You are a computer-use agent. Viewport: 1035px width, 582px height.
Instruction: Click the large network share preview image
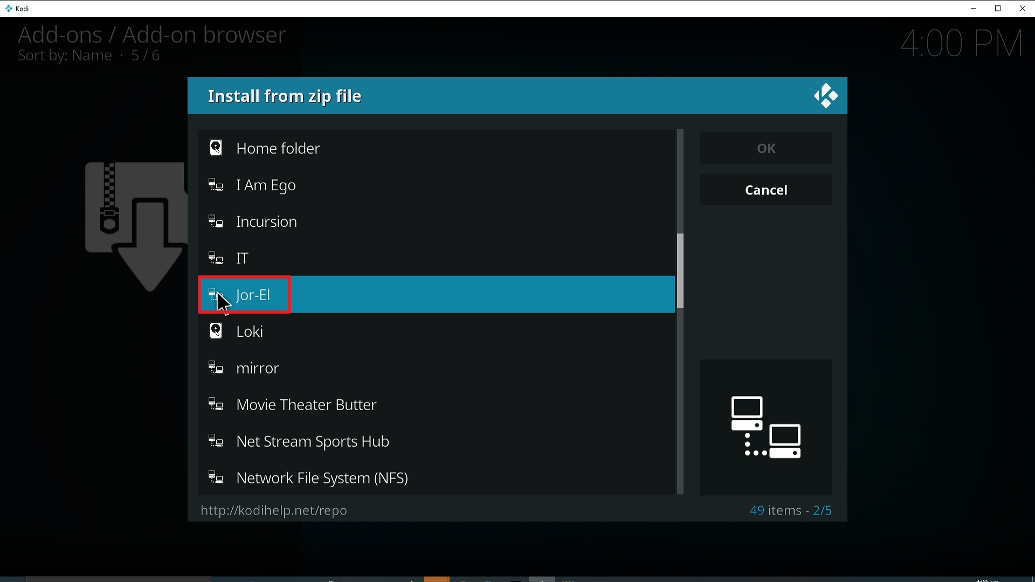(766, 427)
